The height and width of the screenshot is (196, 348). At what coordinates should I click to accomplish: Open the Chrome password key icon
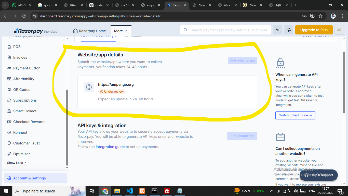tap(304, 16)
